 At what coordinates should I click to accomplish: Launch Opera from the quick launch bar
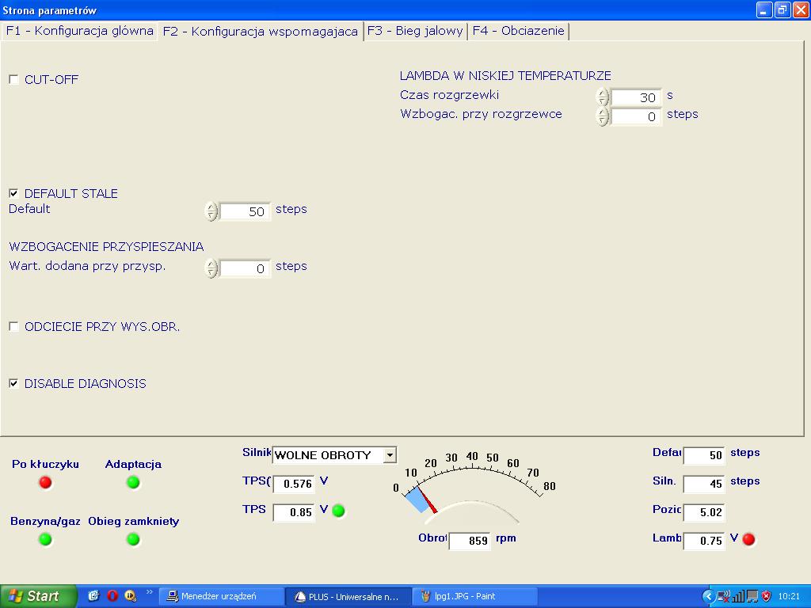(112, 596)
